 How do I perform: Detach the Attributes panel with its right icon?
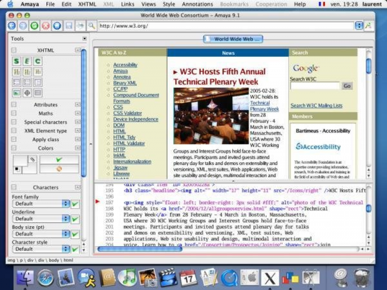pos(77,105)
